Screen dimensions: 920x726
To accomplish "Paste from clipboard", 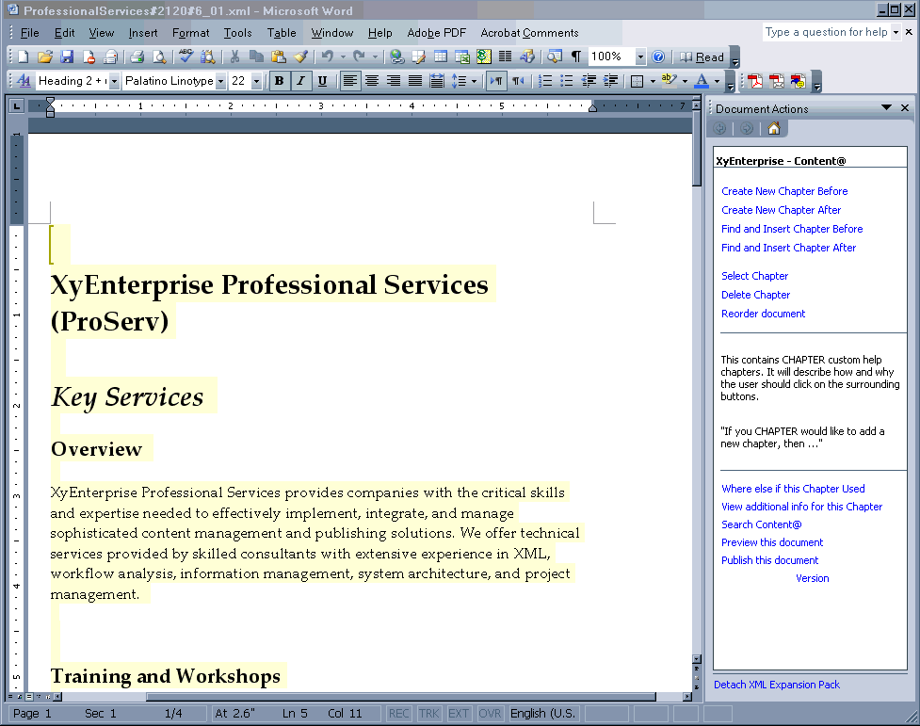I will (278, 56).
